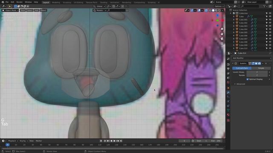This screenshot has width=273, height=153.
Task: Hide Cube.006 with its eye icon
Action: (270, 36)
